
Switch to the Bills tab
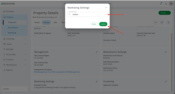pos(55,22)
